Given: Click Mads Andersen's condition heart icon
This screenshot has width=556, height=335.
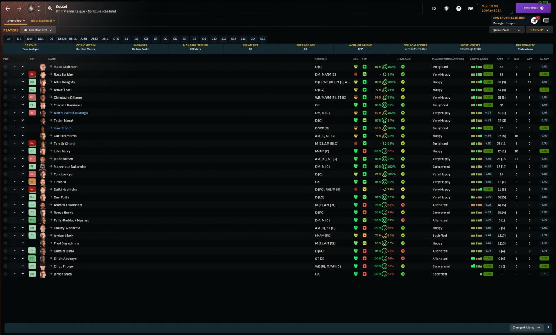Looking at the screenshot, I should click(x=356, y=67).
